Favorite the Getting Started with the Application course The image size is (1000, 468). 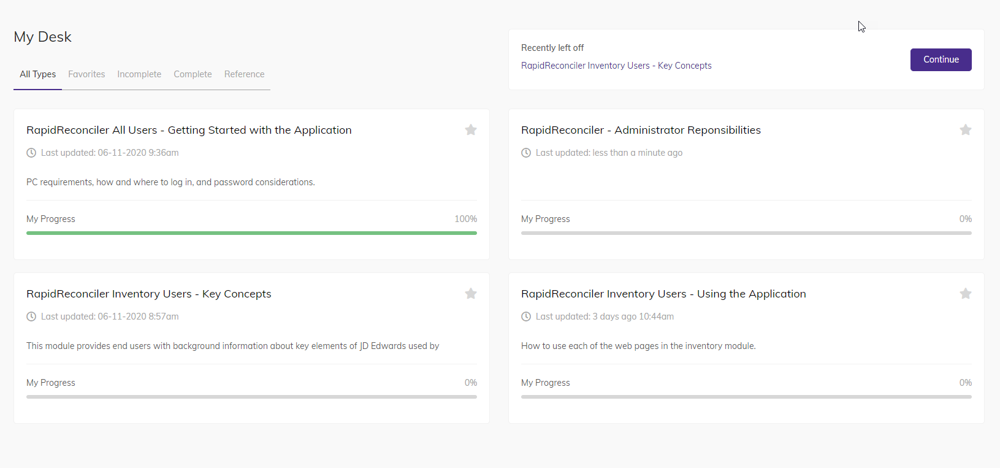point(471,130)
